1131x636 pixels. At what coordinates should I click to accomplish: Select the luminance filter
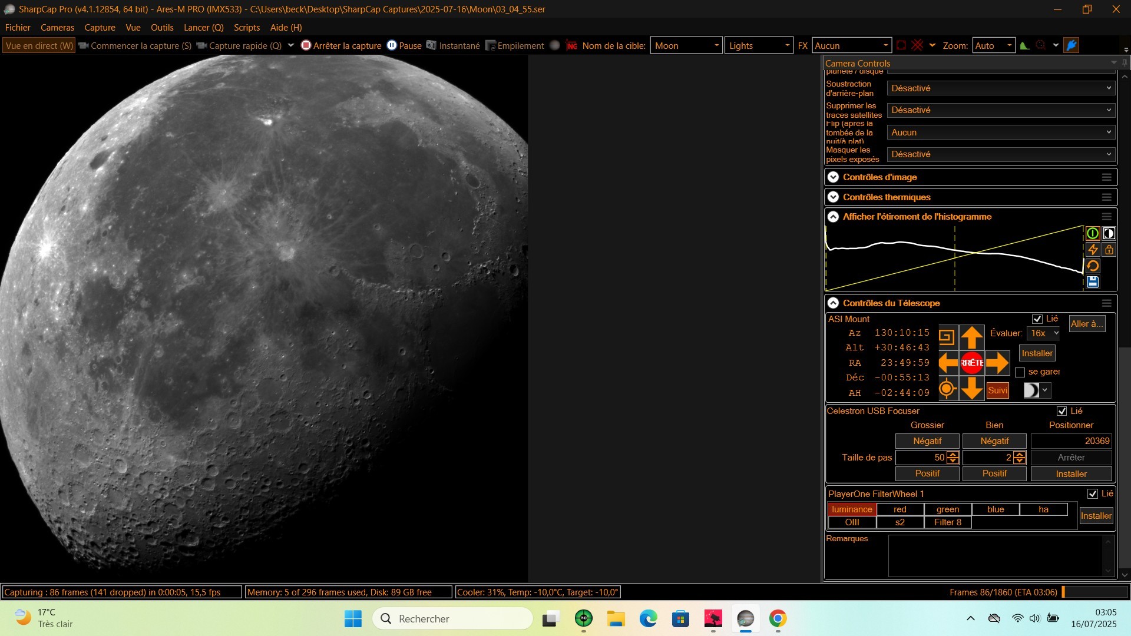click(x=852, y=509)
